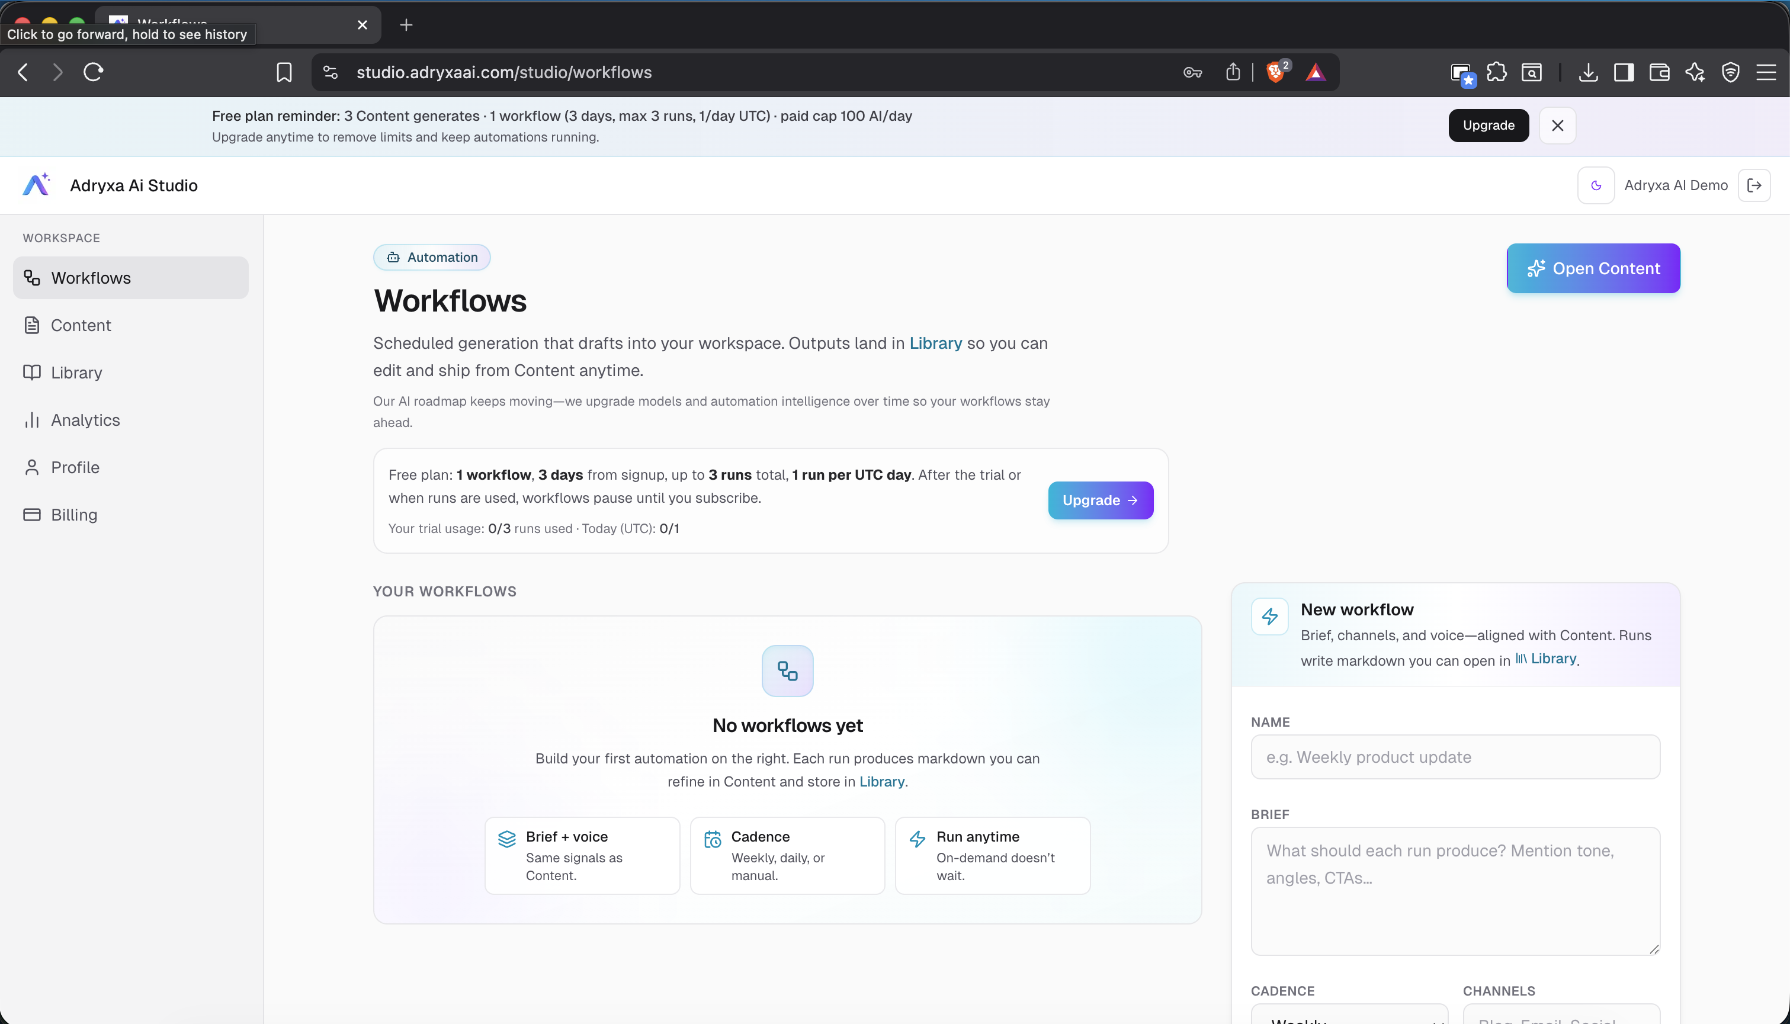Click the sign out icon
This screenshot has height=1024, width=1790.
click(1754, 186)
